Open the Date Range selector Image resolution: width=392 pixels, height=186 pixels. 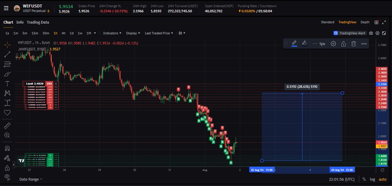31,179
